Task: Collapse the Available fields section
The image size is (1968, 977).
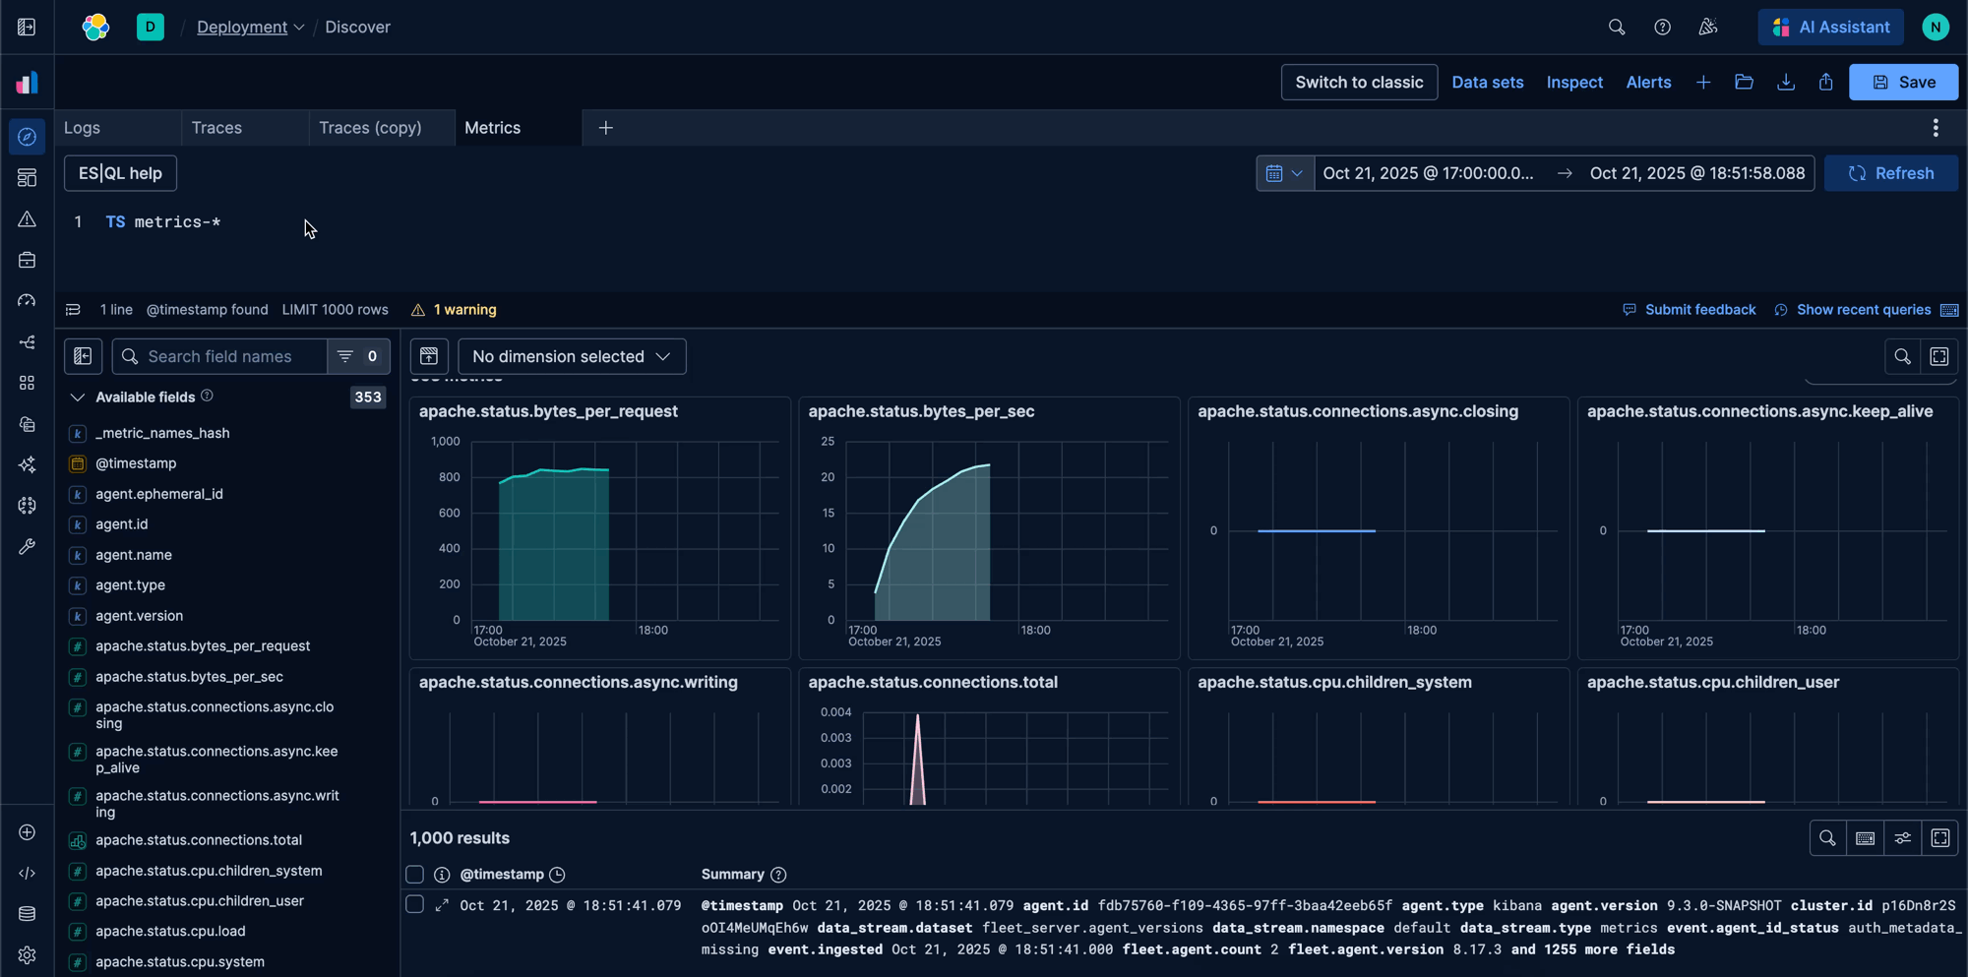Action: [77, 397]
